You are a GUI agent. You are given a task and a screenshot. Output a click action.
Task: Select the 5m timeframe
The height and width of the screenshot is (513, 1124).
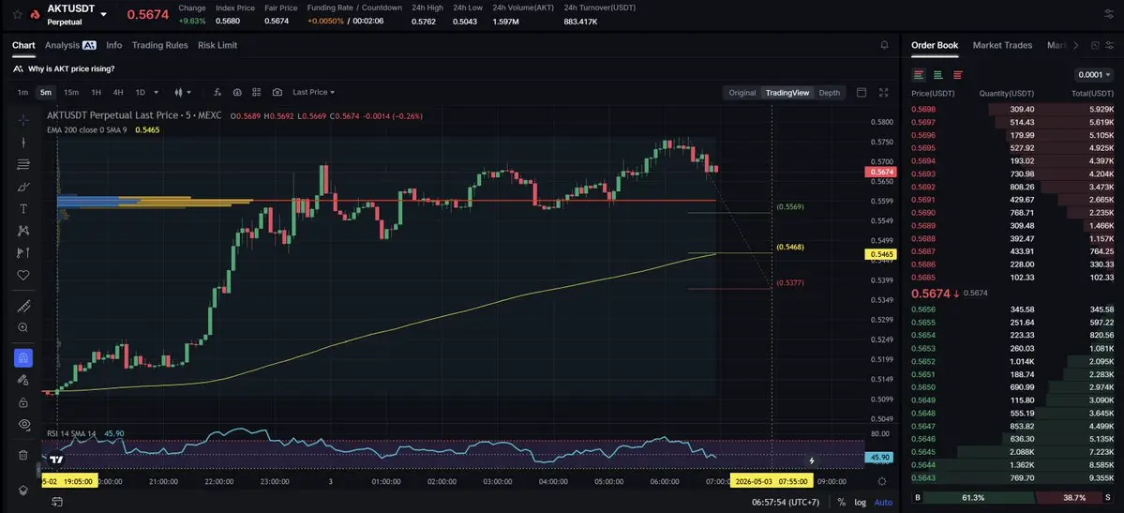click(x=46, y=93)
